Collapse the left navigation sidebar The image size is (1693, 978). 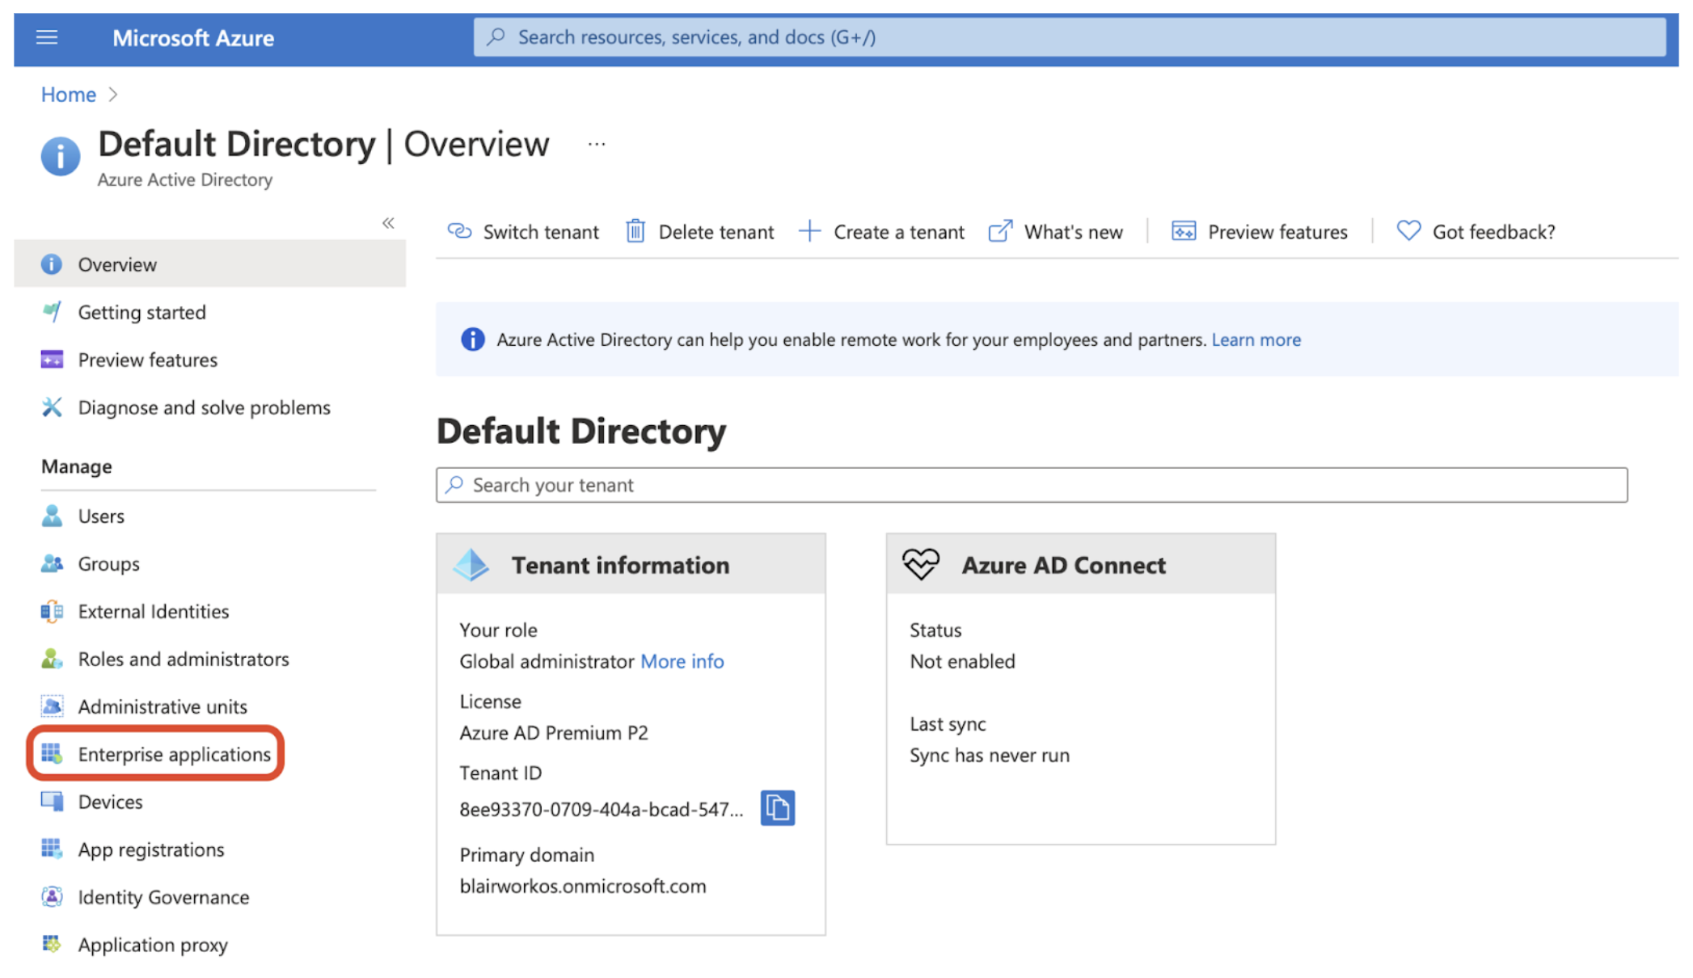click(388, 223)
